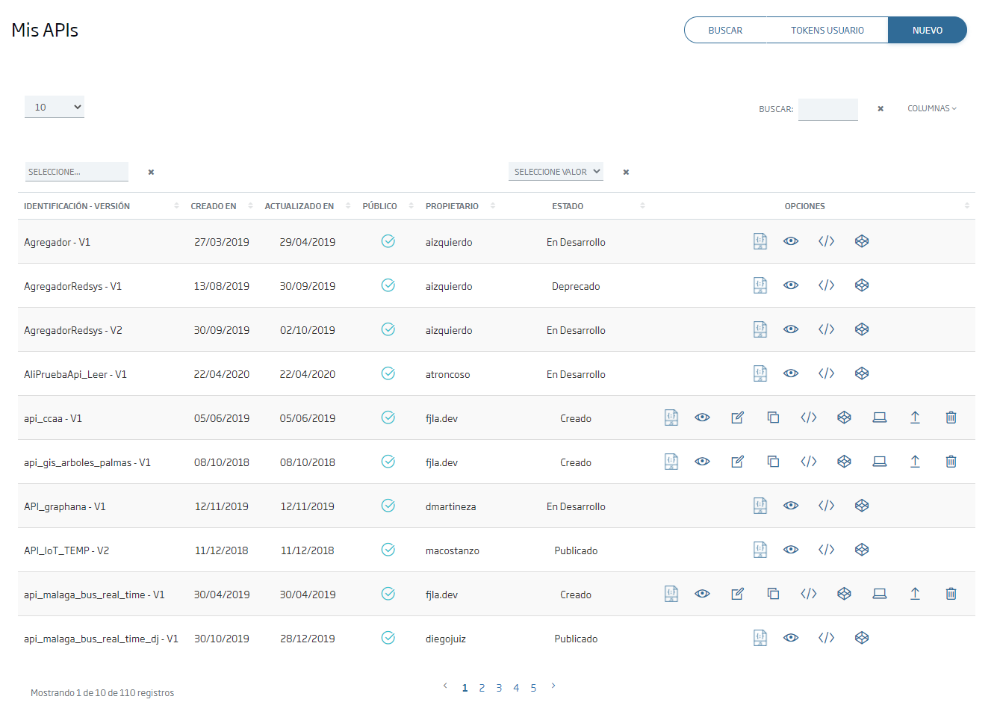Open the page size dropdown showing 10
Screen dimensions: 997x717
coord(54,107)
